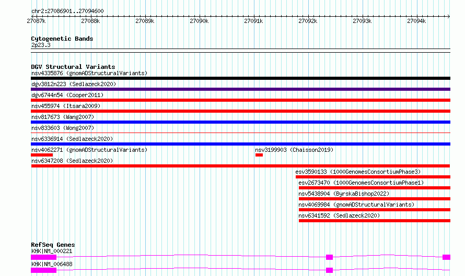
Task: Click the red nsv4069984 variant bar
Action: click(375, 210)
